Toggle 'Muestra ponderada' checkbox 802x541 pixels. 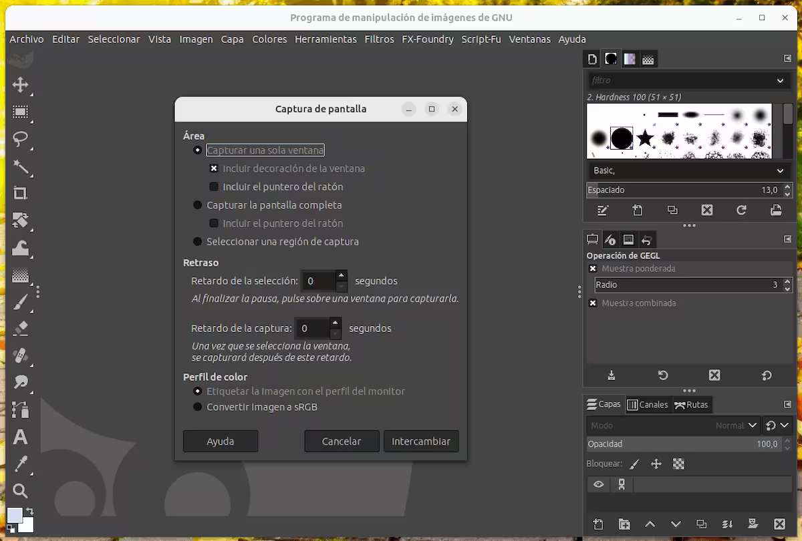[593, 268]
